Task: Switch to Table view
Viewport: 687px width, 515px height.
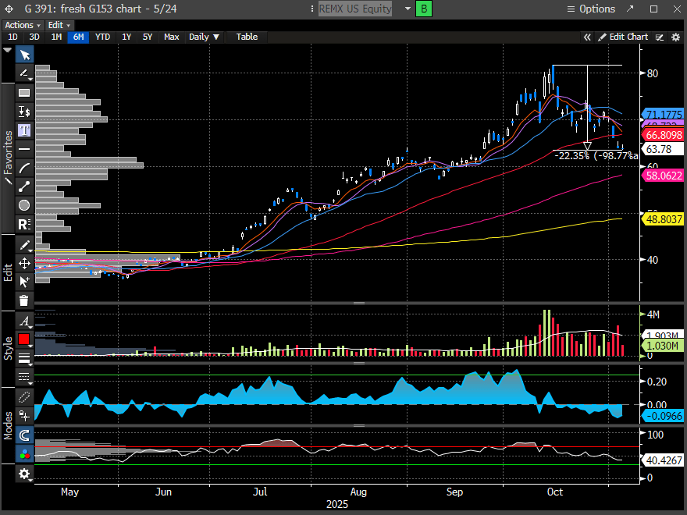Action: 247,37
